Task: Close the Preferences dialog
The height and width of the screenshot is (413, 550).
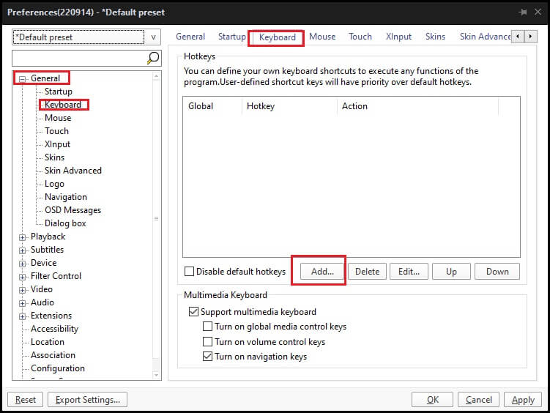Action: click(538, 12)
